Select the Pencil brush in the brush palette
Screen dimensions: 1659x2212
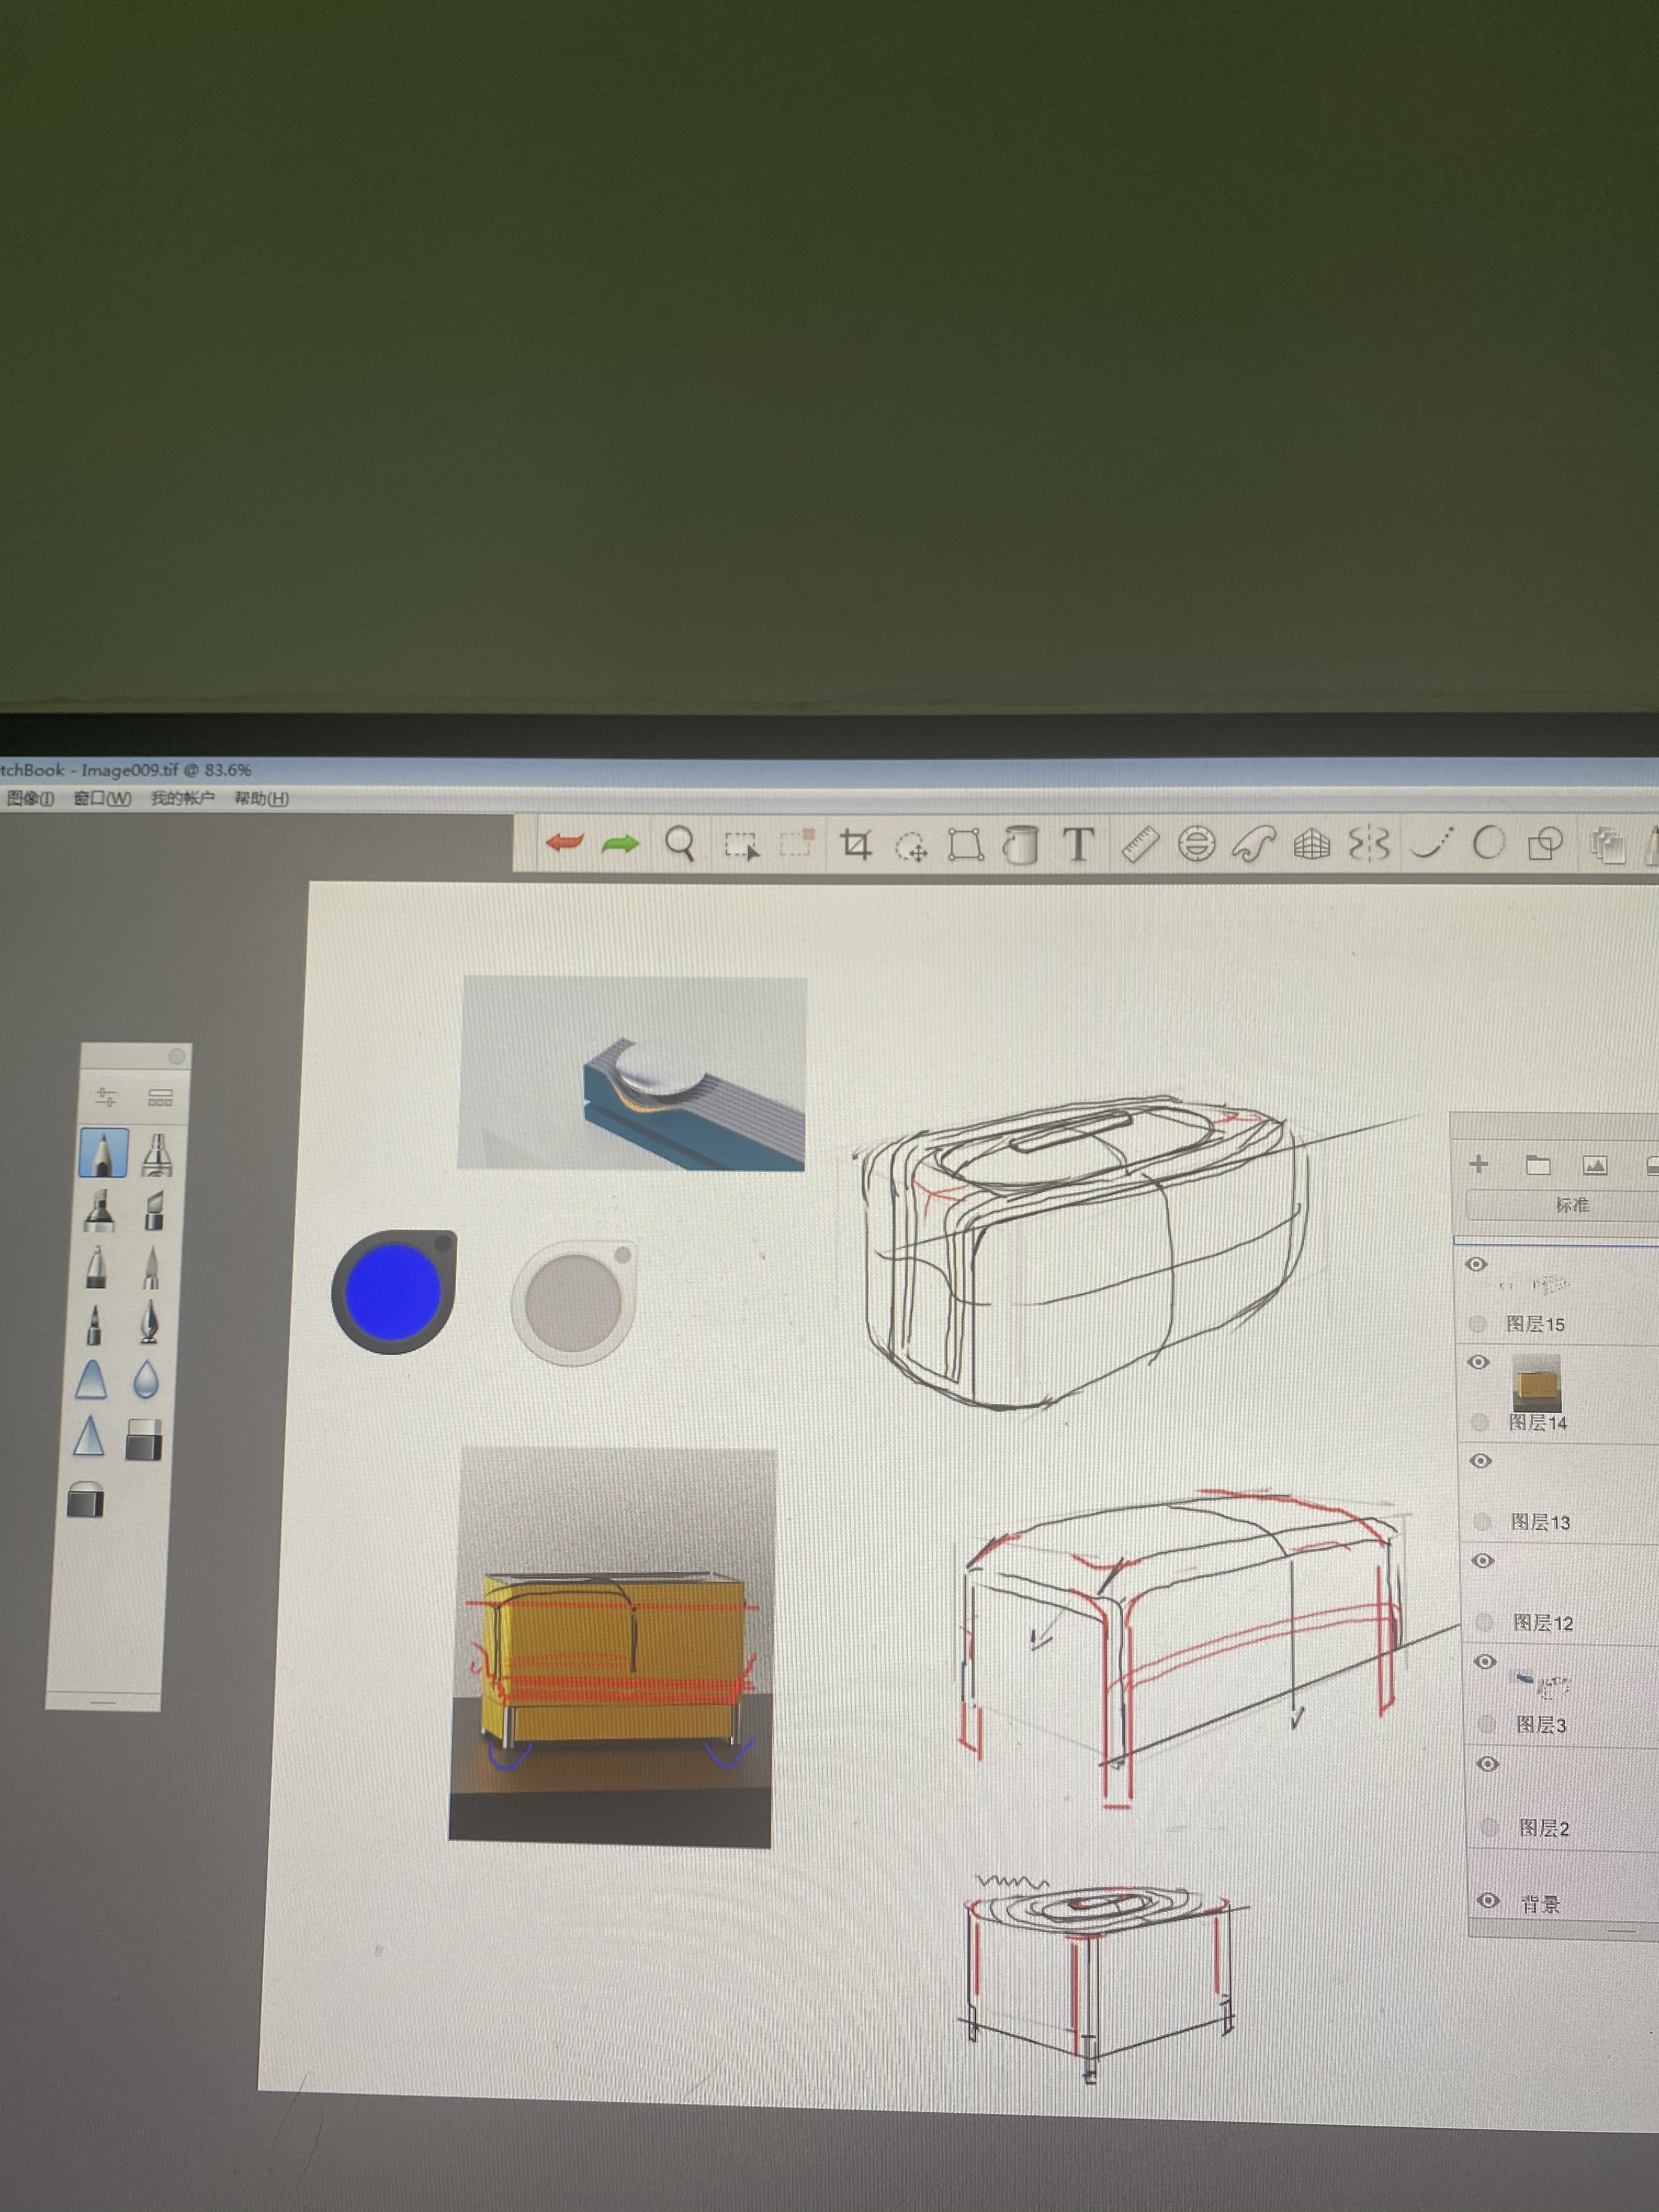(x=103, y=1152)
